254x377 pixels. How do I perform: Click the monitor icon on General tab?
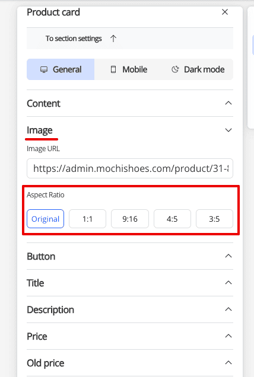click(x=44, y=70)
